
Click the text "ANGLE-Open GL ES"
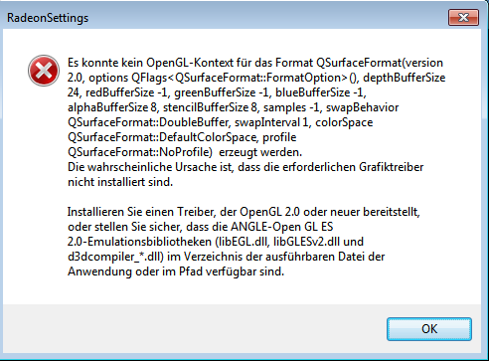[281, 227]
